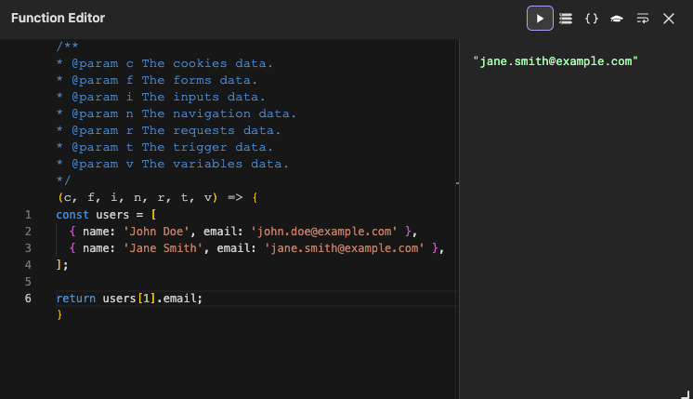Click the graduation cap help icon
This screenshot has width=693, height=399.
[x=617, y=19]
